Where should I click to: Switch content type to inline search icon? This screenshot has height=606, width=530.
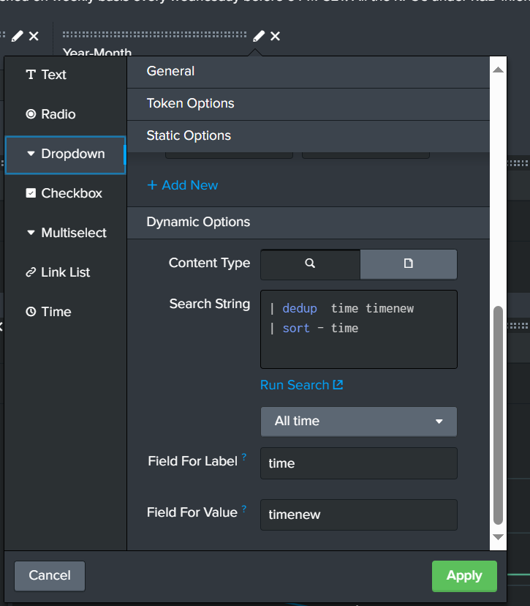click(310, 263)
